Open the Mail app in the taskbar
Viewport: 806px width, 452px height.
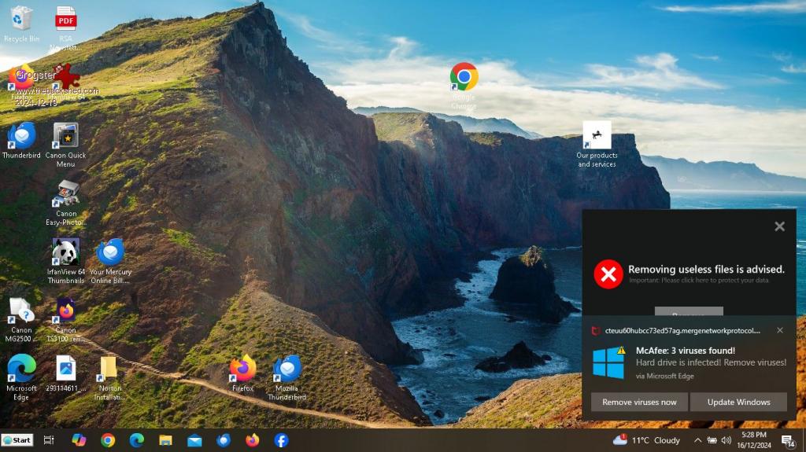[x=194, y=440]
